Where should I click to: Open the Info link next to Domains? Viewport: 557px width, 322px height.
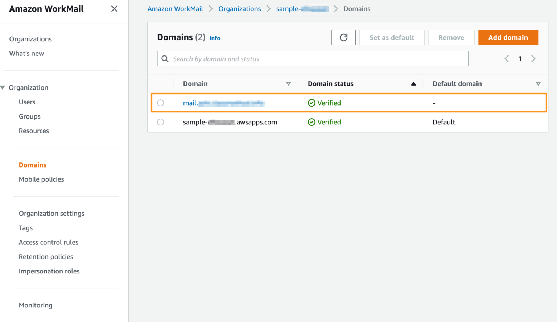click(x=215, y=38)
